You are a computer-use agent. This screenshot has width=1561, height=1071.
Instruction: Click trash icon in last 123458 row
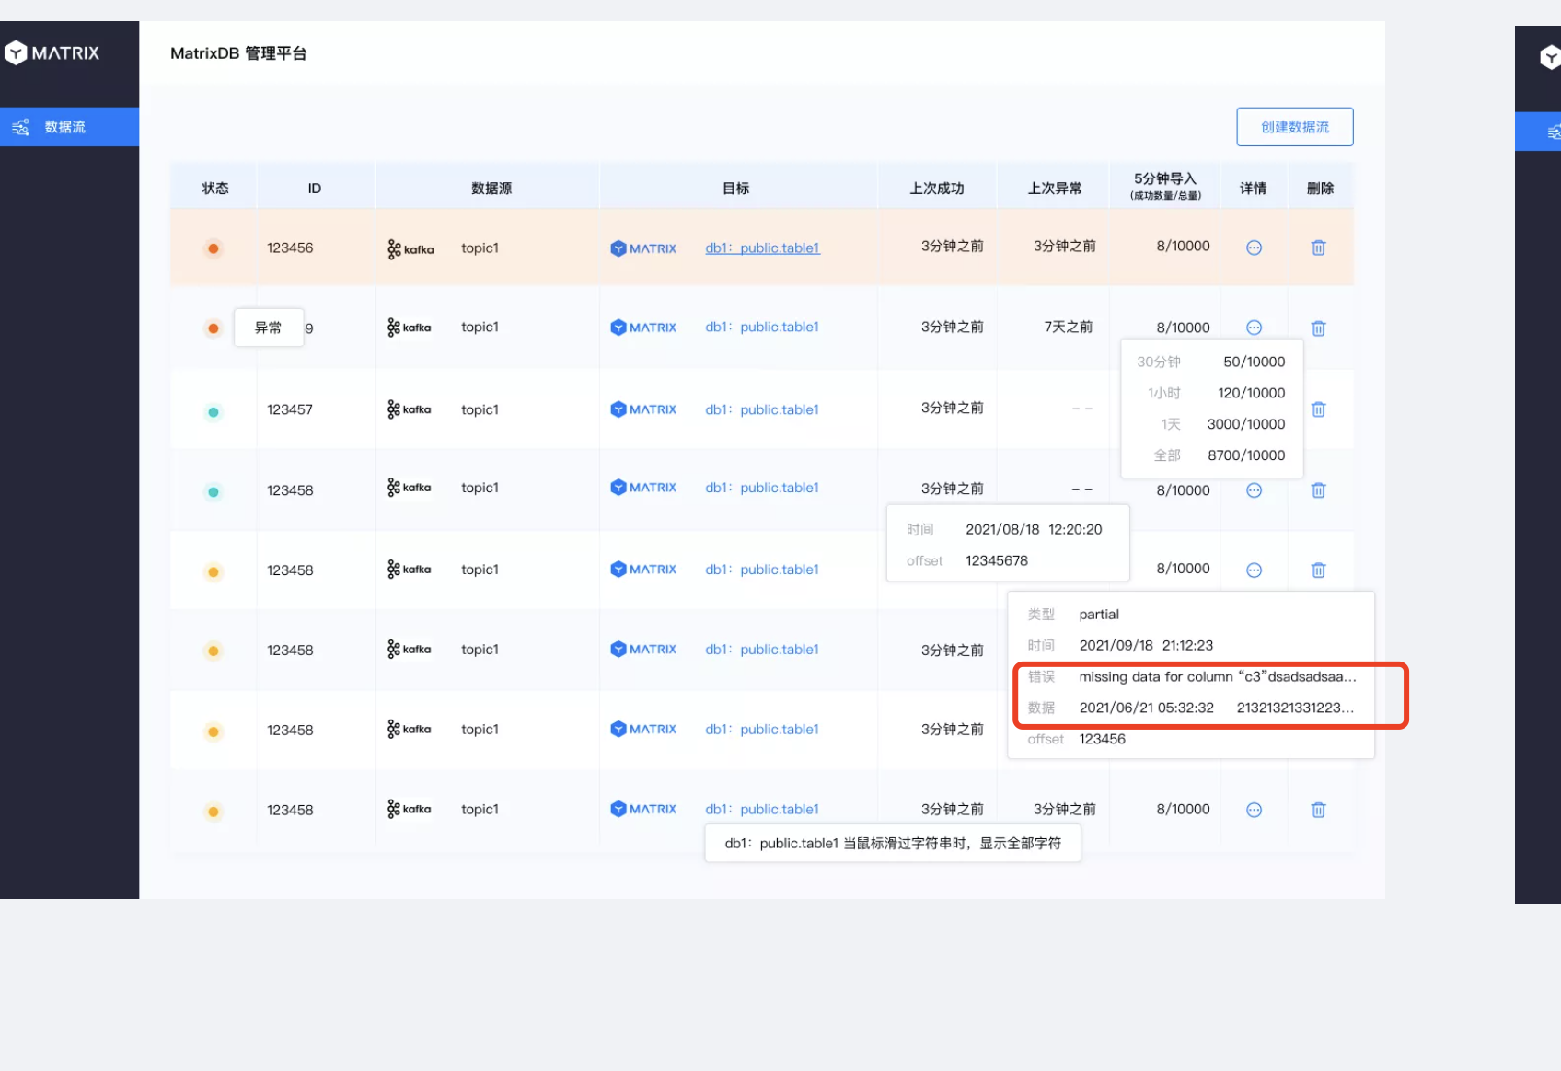[1318, 810]
